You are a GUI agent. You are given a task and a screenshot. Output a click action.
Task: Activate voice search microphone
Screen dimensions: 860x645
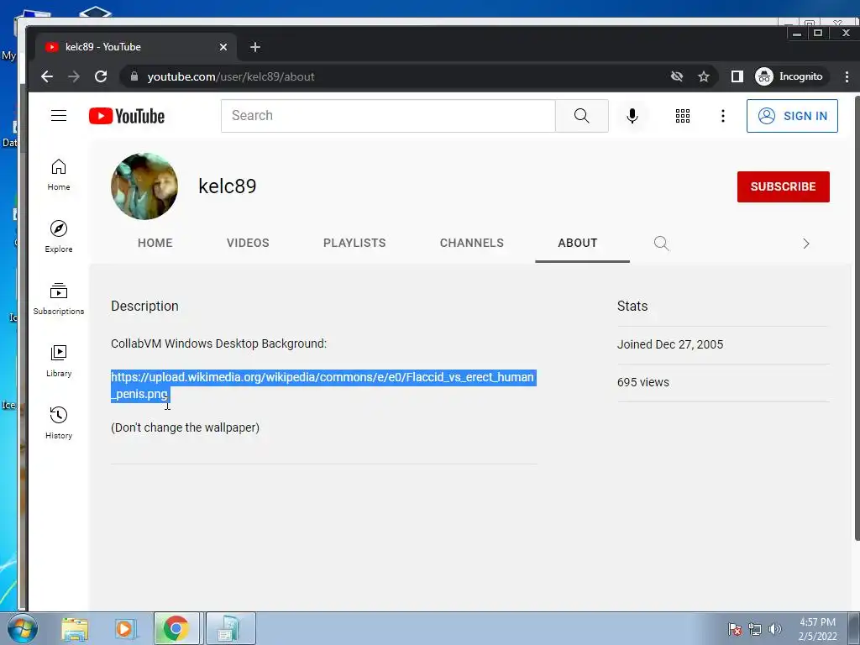point(632,116)
